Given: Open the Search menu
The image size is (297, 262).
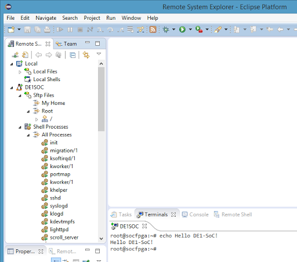Looking at the screenshot, I should (x=70, y=18).
